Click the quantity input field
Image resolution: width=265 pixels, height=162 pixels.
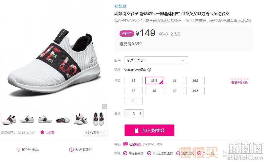[x=134, y=113]
